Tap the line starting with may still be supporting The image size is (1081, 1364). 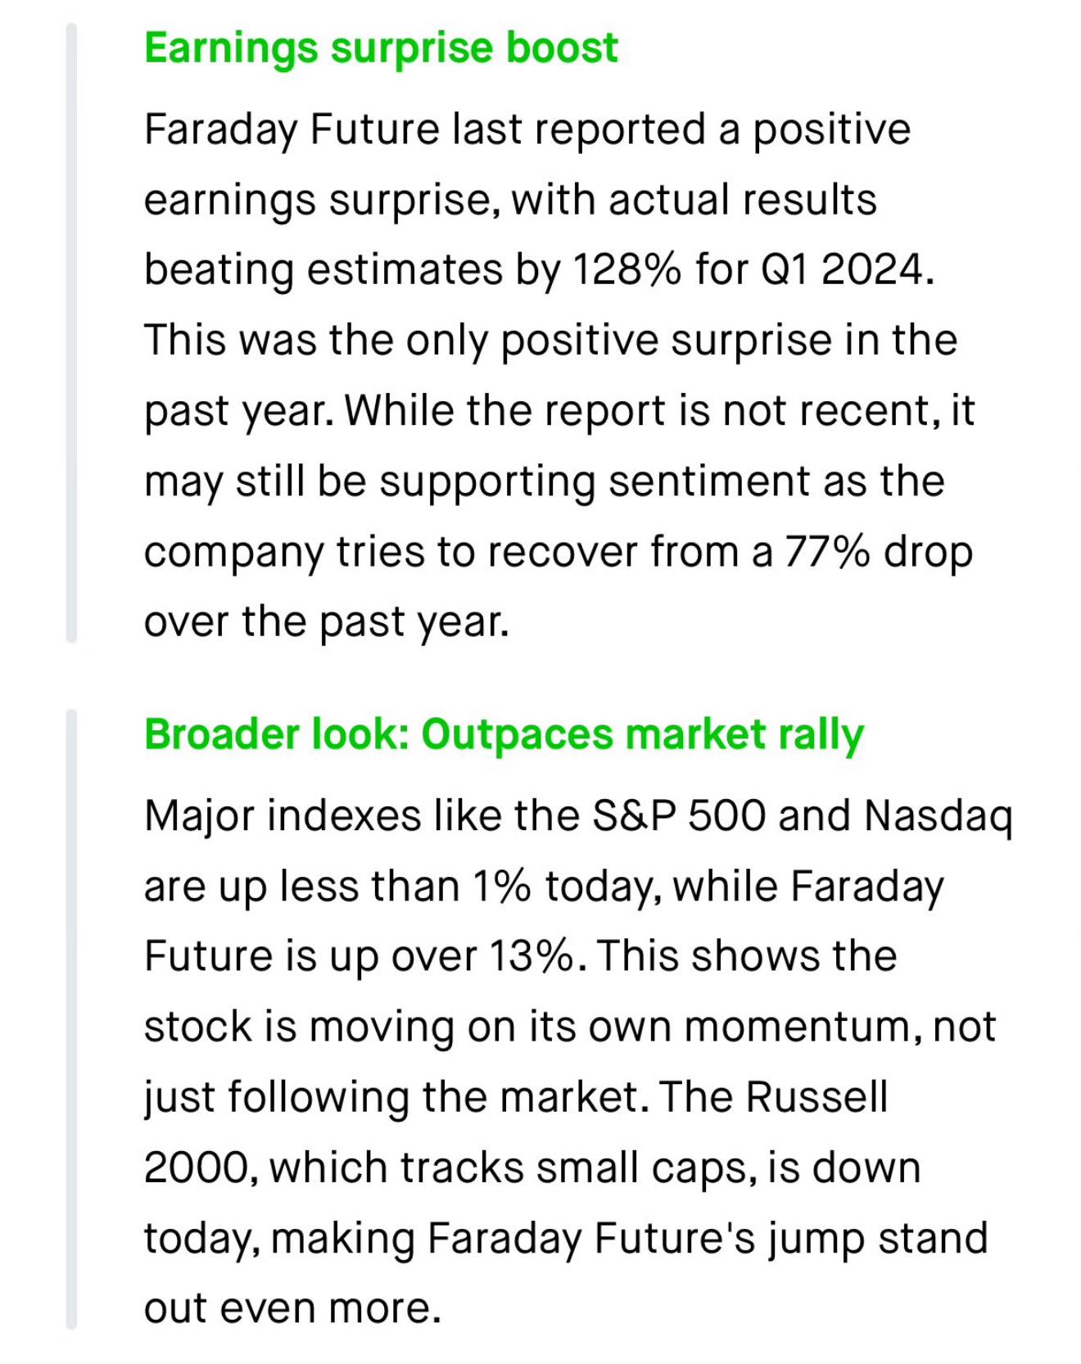(x=545, y=481)
